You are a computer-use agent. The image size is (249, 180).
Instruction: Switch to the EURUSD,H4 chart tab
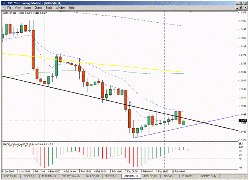coord(49,176)
